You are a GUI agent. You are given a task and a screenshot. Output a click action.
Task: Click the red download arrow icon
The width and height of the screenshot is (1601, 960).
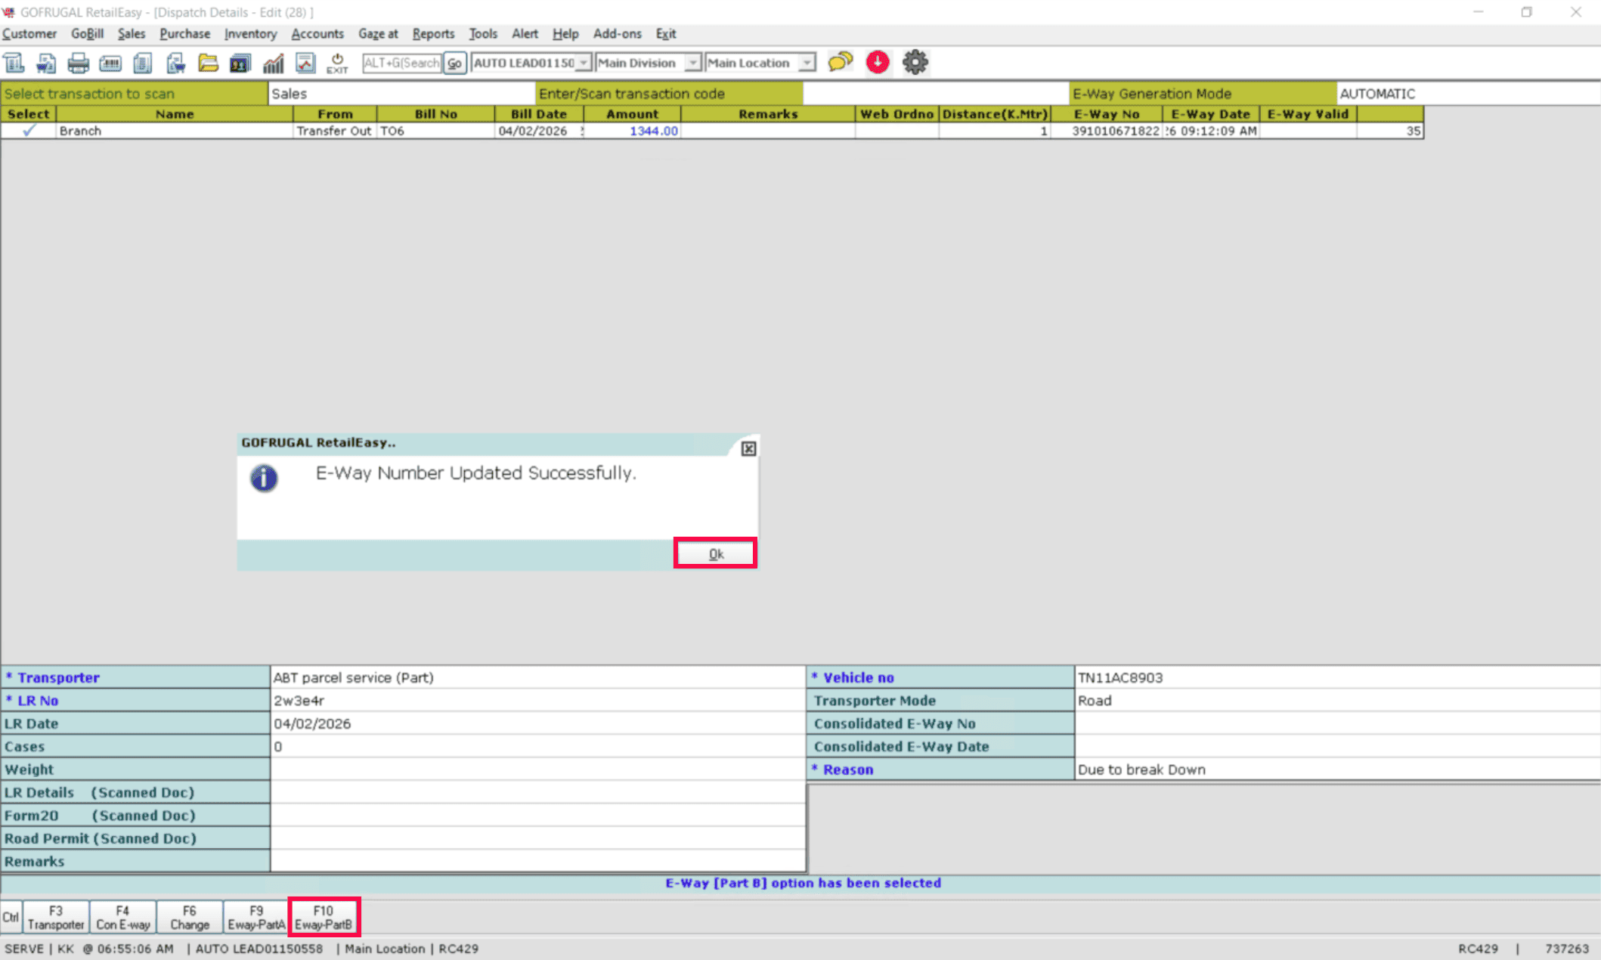tap(878, 62)
